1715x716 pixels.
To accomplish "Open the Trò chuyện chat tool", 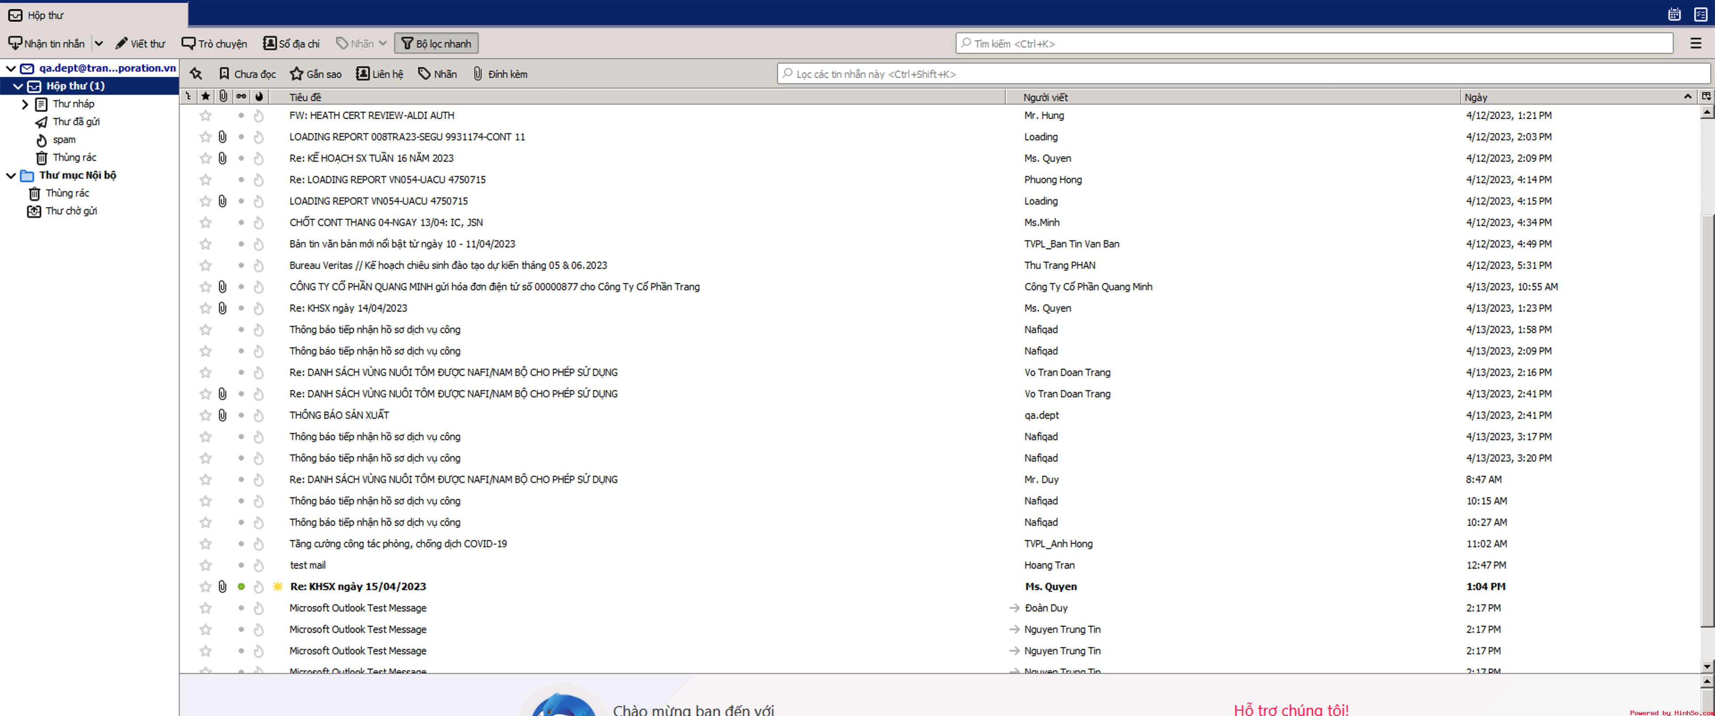I will click(214, 43).
